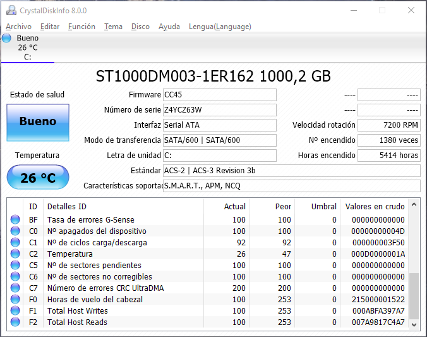Open the Disco menu
The height and width of the screenshot is (337, 427).
tap(140, 27)
